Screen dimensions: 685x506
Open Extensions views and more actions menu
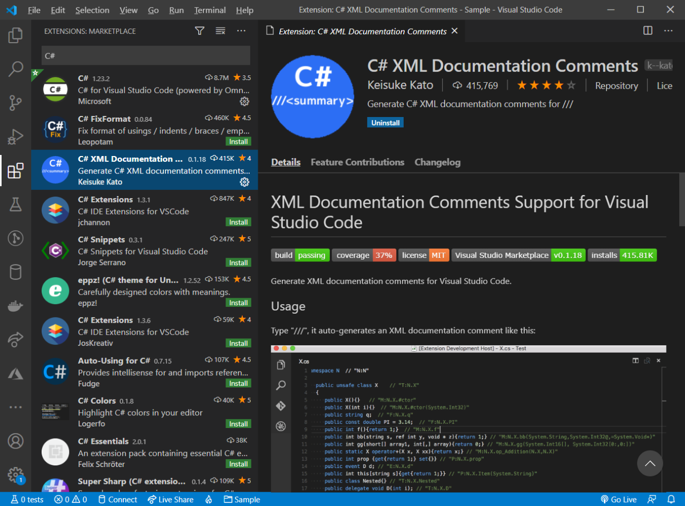click(x=241, y=31)
